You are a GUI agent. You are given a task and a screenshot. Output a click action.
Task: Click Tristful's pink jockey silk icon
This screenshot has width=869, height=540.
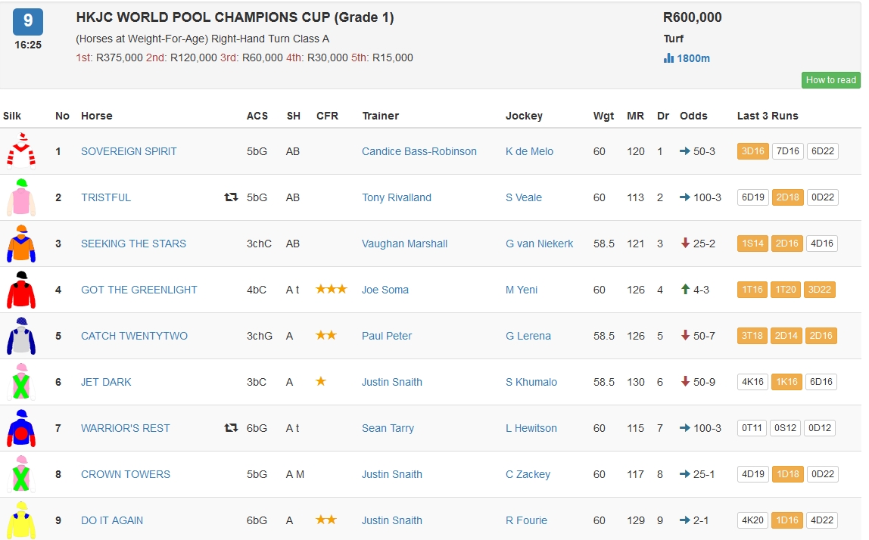(x=21, y=198)
